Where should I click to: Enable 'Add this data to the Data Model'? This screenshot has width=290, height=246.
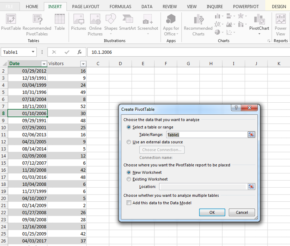click(129, 203)
